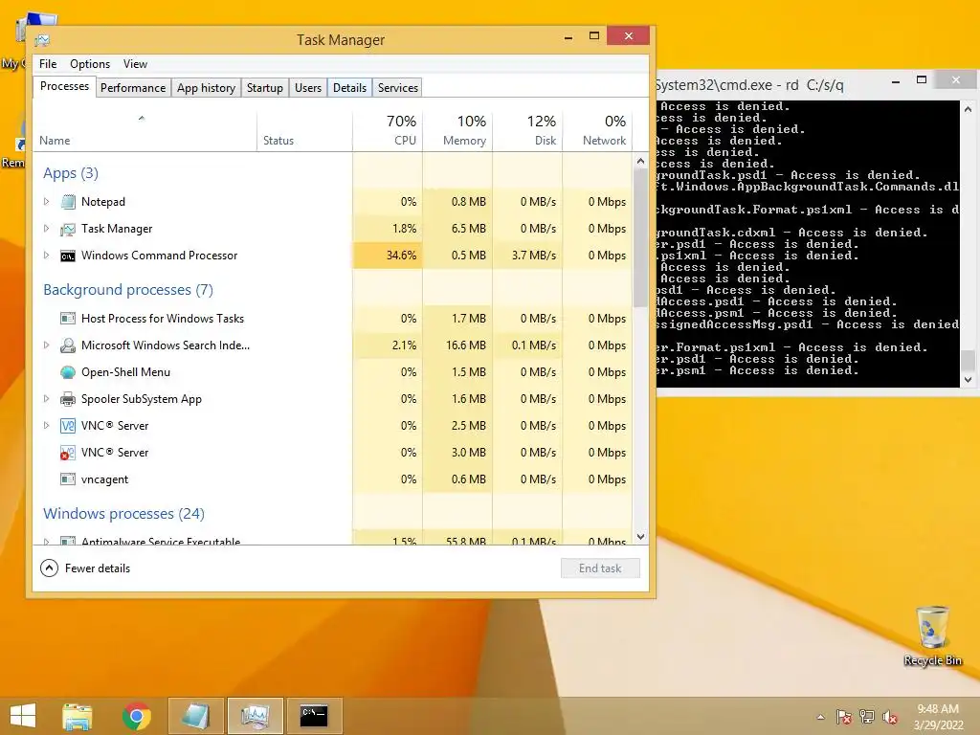Image resolution: width=980 pixels, height=735 pixels.
Task: Select the Windows processes (24) header
Action: click(123, 514)
